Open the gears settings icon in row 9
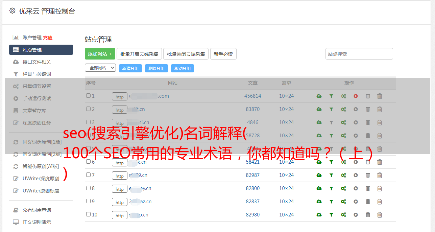This screenshot has width=435, height=232. 343,202
